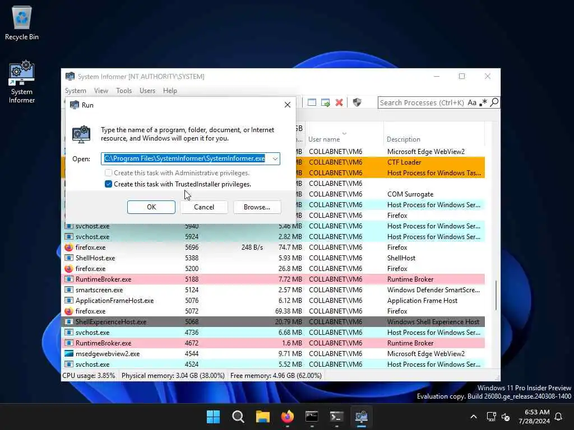
Task: Click the shield icon in System Informer toolbar
Action: pyautogui.click(x=357, y=102)
